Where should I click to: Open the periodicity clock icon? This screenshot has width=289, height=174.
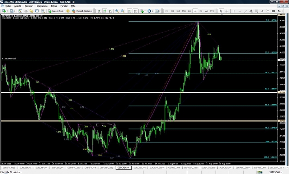pos(149,11)
